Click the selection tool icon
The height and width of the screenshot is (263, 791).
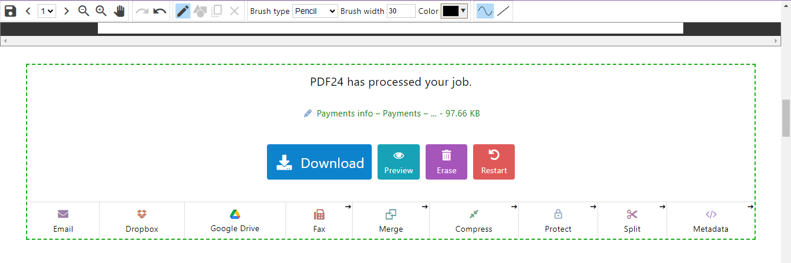coord(217,11)
